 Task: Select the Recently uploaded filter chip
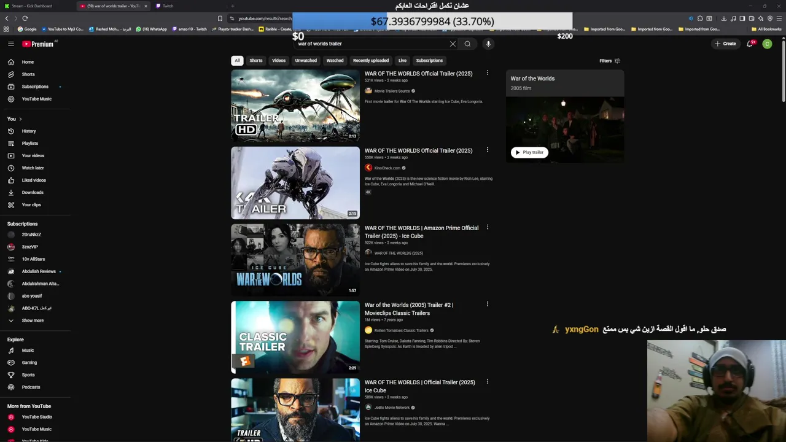tap(371, 60)
